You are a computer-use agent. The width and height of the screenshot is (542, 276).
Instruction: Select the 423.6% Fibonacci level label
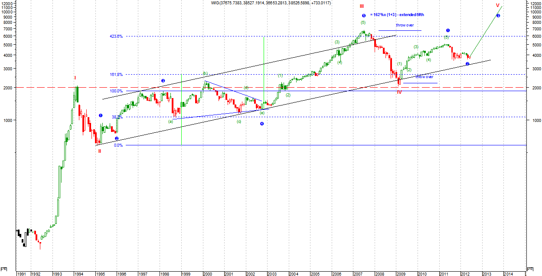116,36
